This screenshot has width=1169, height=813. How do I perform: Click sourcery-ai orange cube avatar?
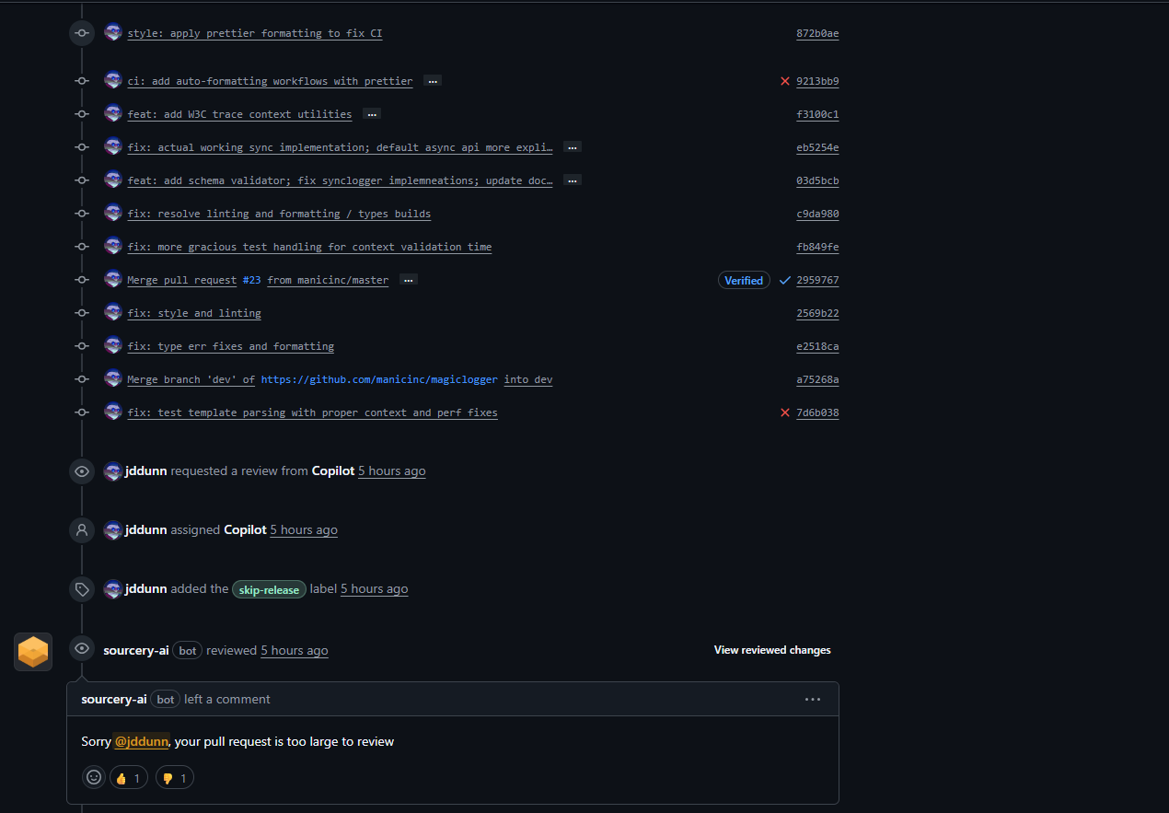pyautogui.click(x=33, y=652)
